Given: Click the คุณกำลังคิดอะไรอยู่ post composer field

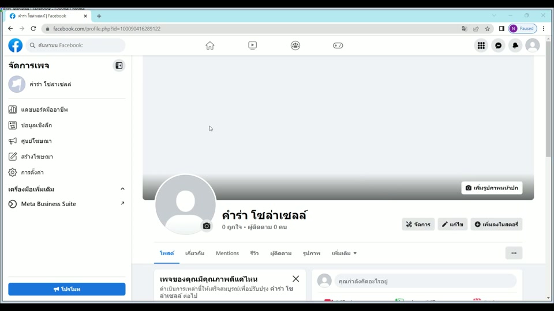Looking at the screenshot, I should [x=425, y=281].
